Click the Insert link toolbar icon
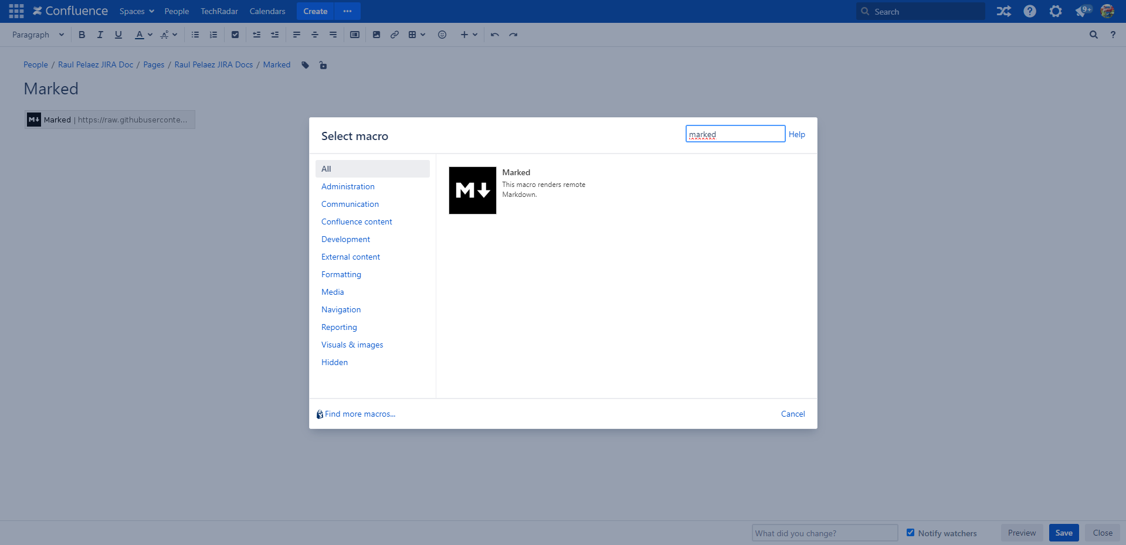This screenshot has height=545, width=1126. tap(395, 35)
